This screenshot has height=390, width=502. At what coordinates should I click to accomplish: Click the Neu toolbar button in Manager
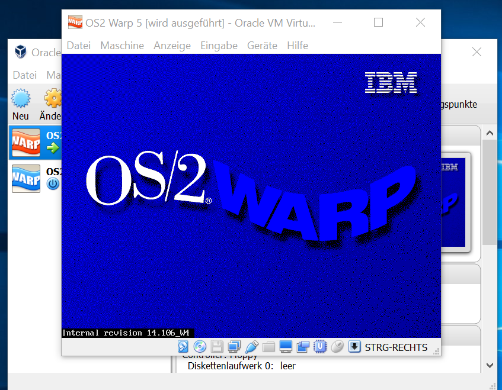(x=21, y=104)
